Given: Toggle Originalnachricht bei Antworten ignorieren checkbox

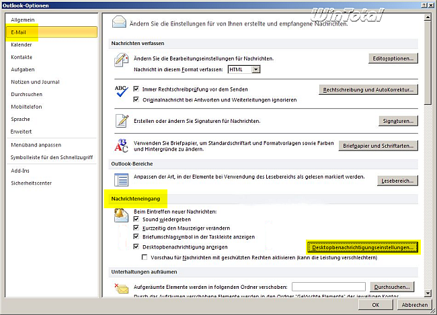Looking at the screenshot, I should click(x=136, y=99).
